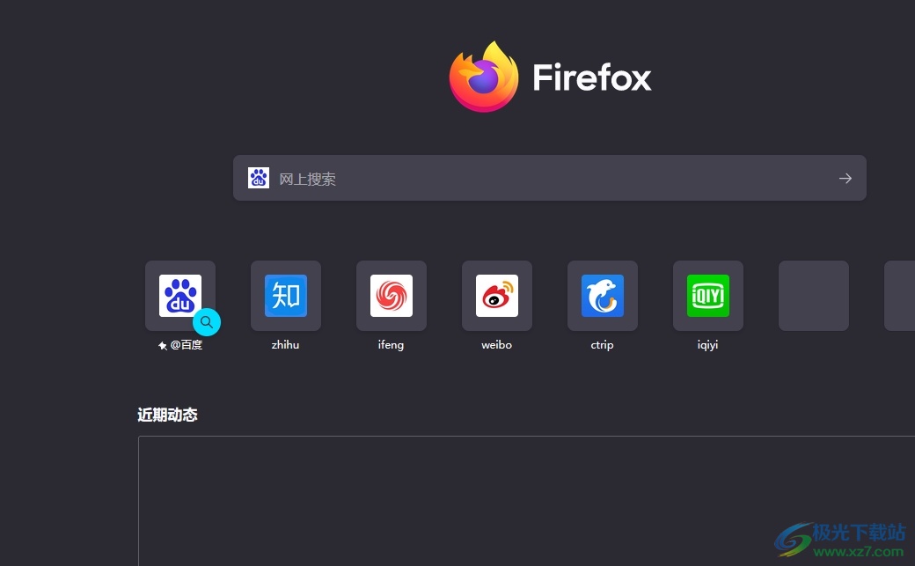The width and height of the screenshot is (915, 566).
Task: Click the @百度 label
Action: [187, 345]
